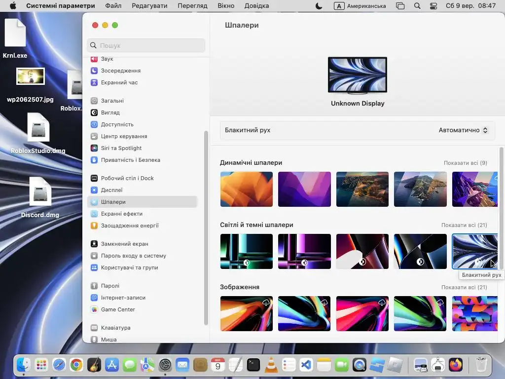Open Spotlight search in menu bar
The height and width of the screenshot is (379, 505).
coord(417,6)
